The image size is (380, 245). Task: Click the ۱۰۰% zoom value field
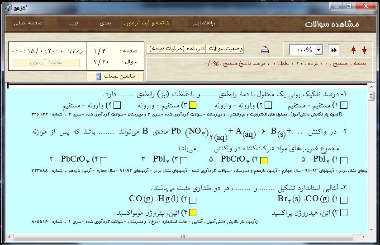click(x=303, y=50)
